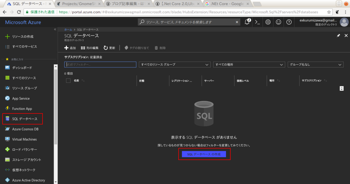350x184 pixels.
Task: Click ホーム breadcrumb link
Action: [68, 30]
